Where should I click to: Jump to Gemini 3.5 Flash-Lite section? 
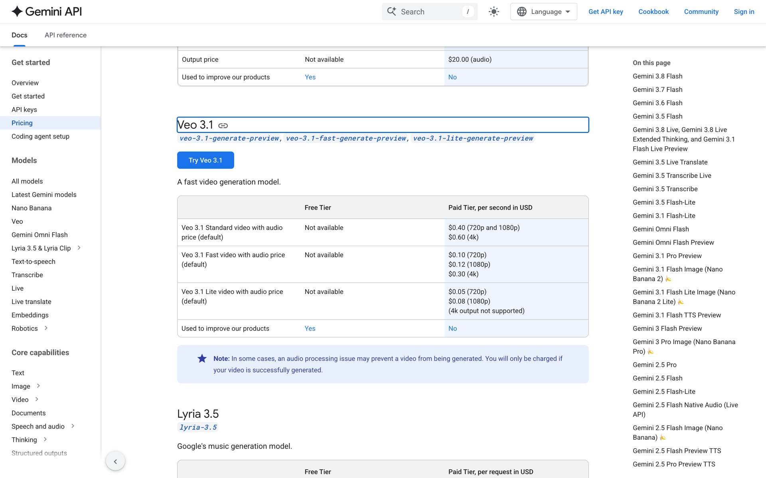click(664, 202)
